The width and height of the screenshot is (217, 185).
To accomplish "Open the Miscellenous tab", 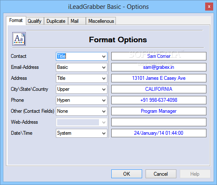I will click(101, 21).
